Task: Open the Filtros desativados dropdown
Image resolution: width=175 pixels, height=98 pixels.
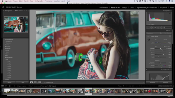Action: [x=165, y=86]
